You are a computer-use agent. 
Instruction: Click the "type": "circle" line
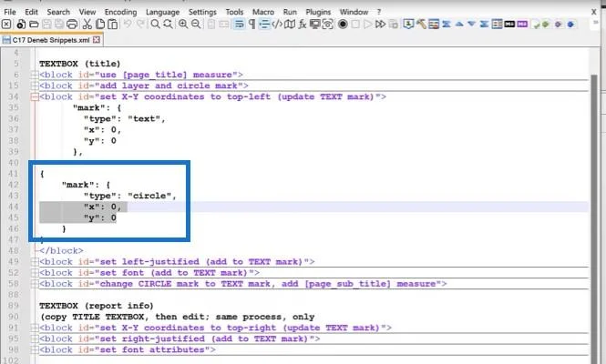coord(129,196)
